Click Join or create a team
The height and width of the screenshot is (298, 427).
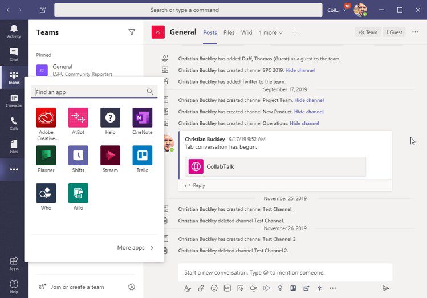click(x=72, y=287)
